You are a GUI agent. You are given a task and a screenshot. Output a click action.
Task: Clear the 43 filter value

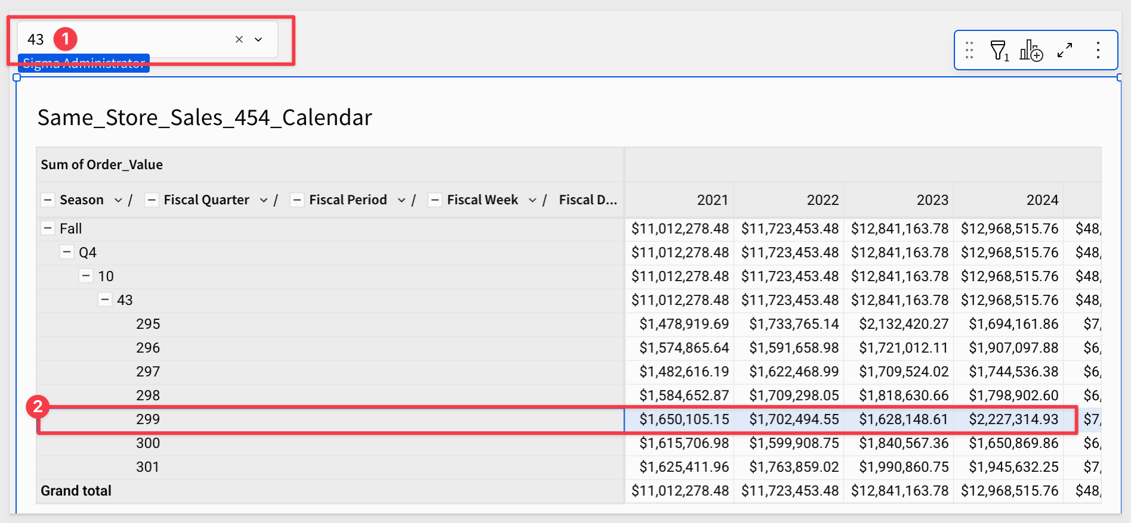(239, 39)
